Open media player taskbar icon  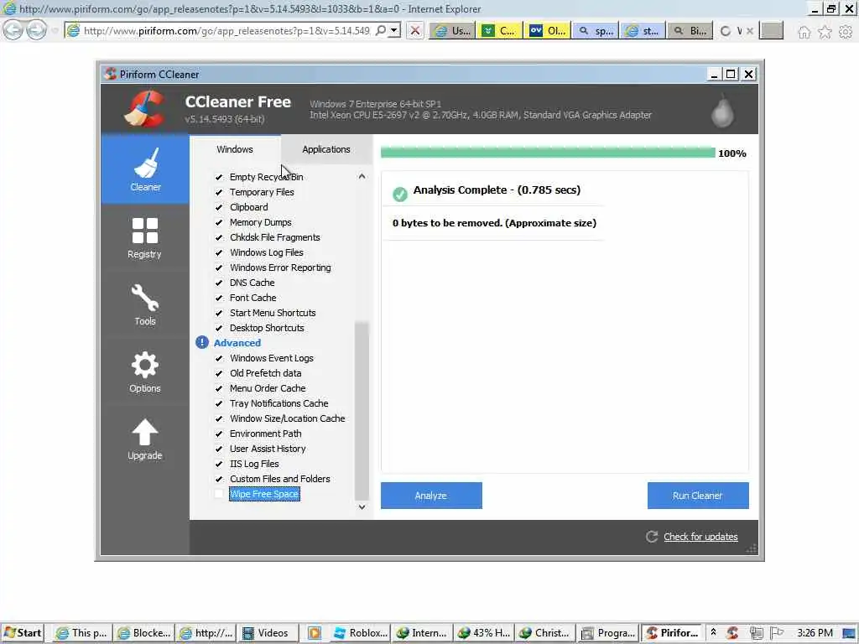[x=315, y=632]
